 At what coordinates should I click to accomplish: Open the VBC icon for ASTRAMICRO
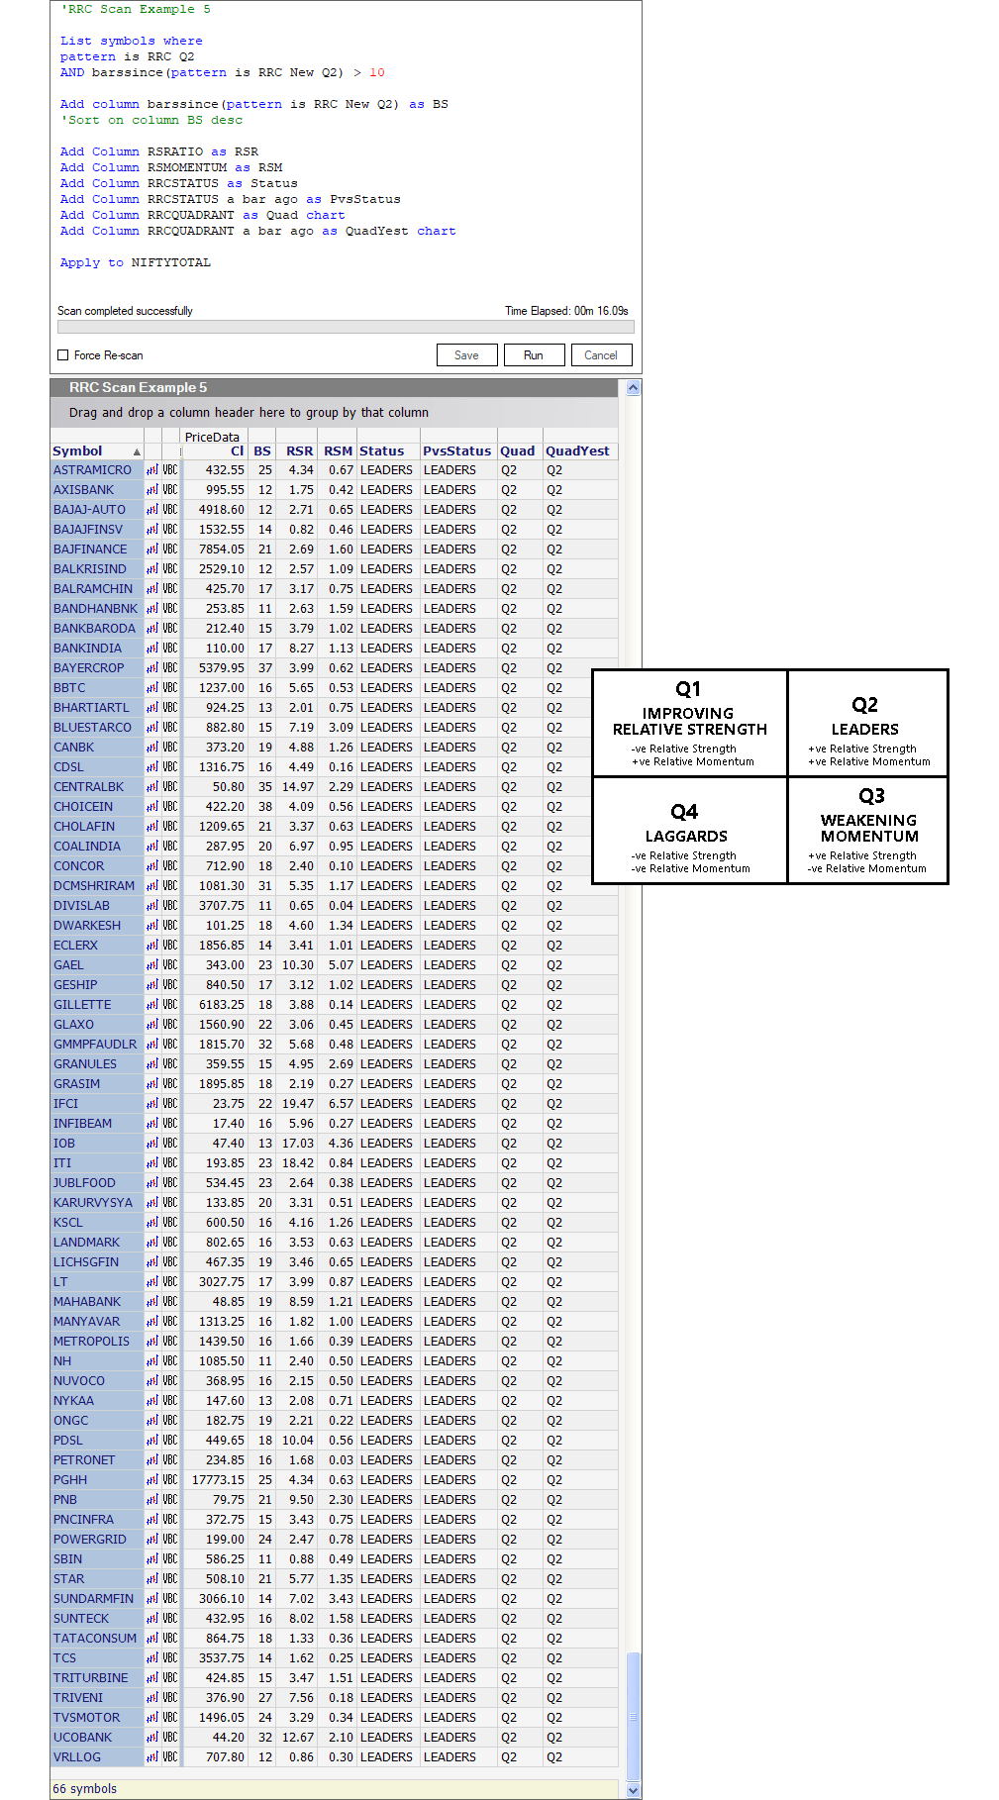[x=170, y=470]
